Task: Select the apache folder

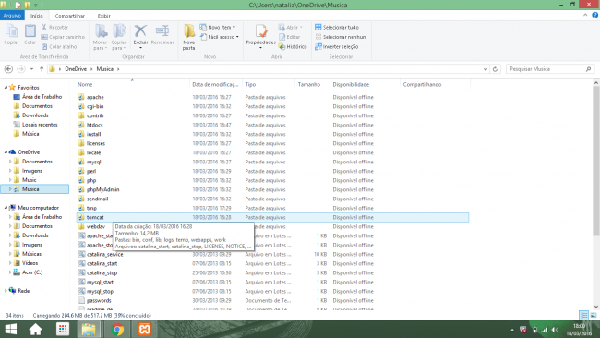Action: 95,97
